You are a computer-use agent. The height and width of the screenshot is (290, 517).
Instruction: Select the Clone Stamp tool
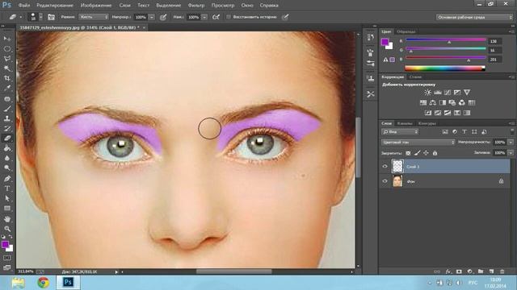(7, 118)
